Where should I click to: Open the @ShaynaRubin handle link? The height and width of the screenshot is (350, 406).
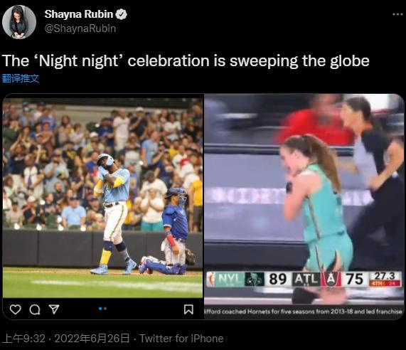pos(80,28)
